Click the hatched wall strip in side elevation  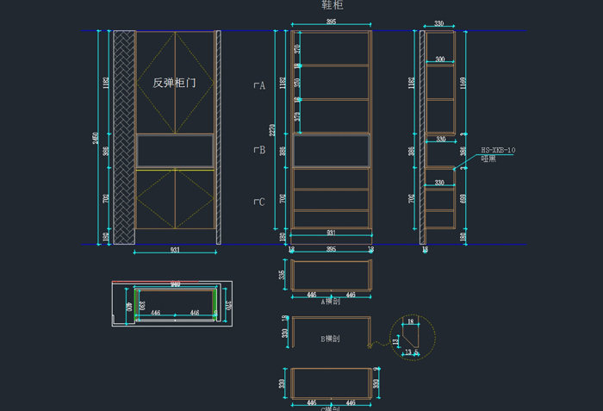(423, 138)
